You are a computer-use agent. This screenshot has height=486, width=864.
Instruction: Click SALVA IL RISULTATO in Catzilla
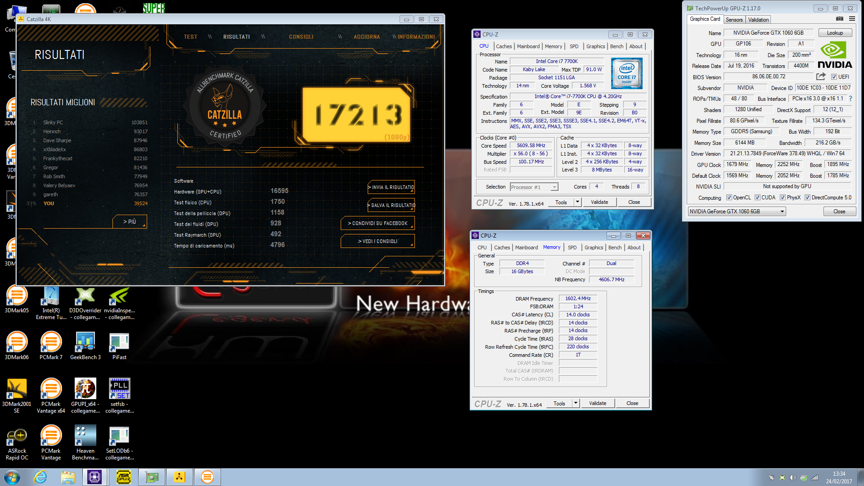click(391, 205)
